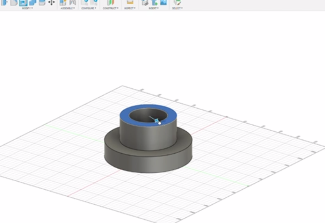Screen dimensions: 325x223
Task: Select the Construct plane icon
Action: click(x=110, y=2)
